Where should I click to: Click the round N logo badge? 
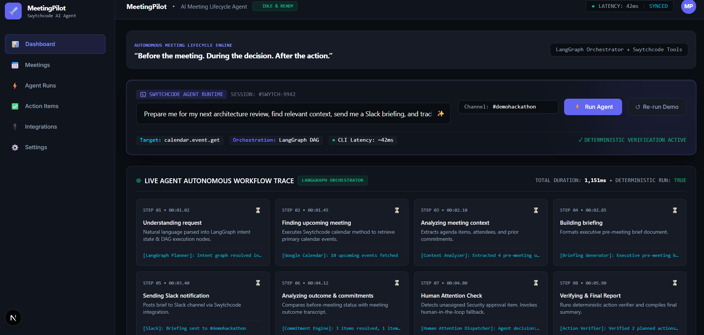tap(13, 318)
